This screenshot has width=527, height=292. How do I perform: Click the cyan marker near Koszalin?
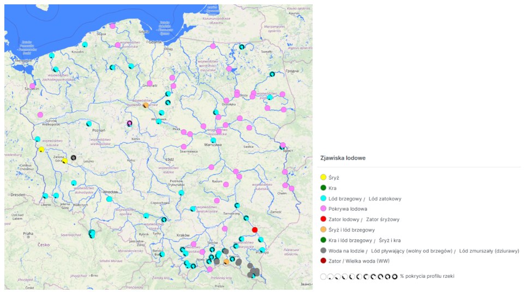pos(85,45)
